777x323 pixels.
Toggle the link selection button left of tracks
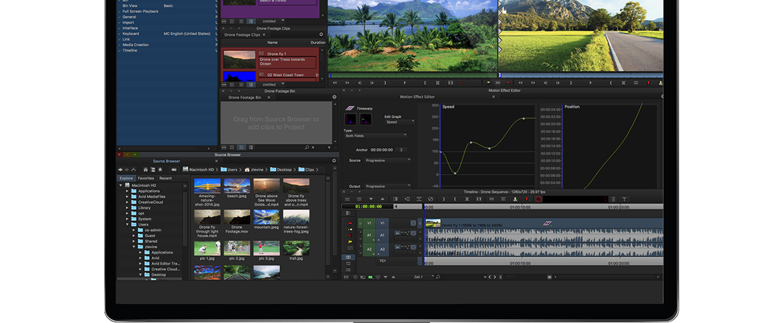349,257
